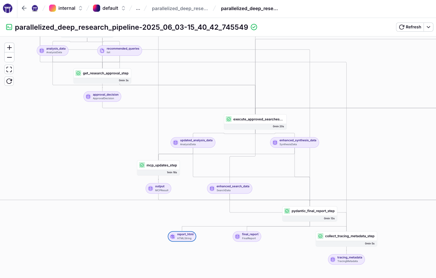The height and width of the screenshot is (278, 436).
Task: Click the reset graph layout icon
Action: pos(9,81)
